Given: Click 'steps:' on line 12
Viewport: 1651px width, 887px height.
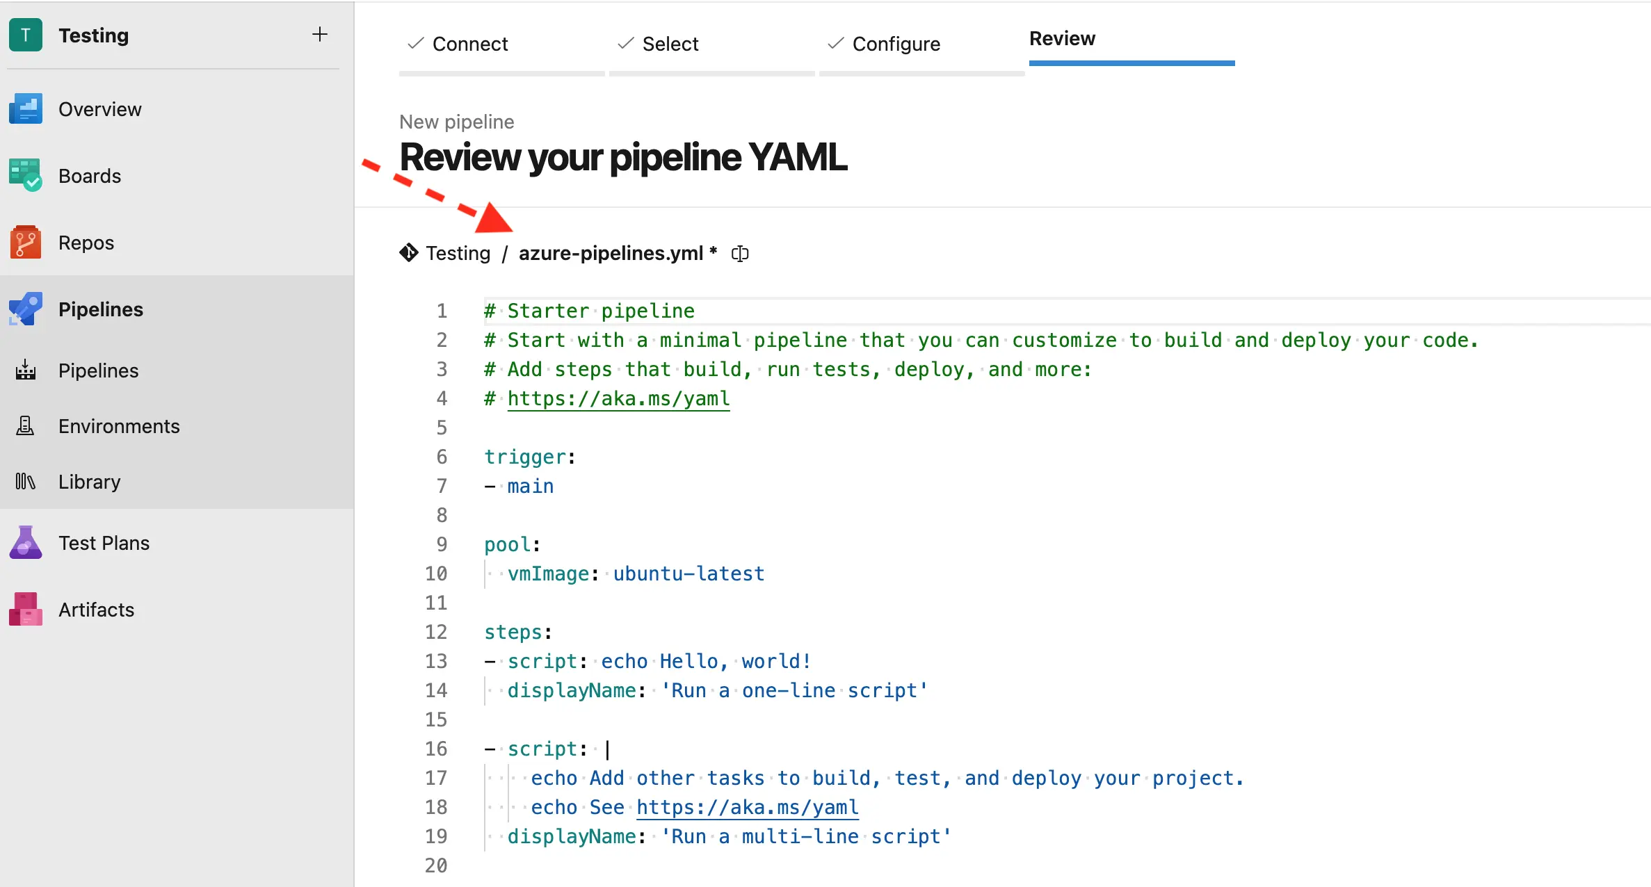Looking at the screenshot, I should 518,632.
